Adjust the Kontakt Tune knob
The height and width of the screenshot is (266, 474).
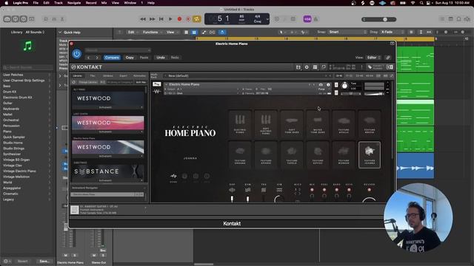click(344, 86)
